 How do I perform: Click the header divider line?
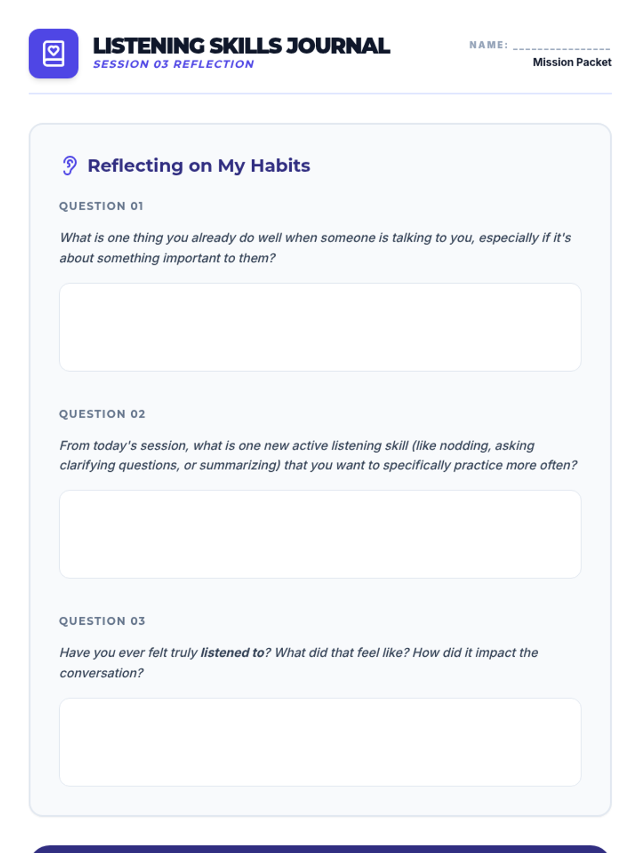pos(320,93)
